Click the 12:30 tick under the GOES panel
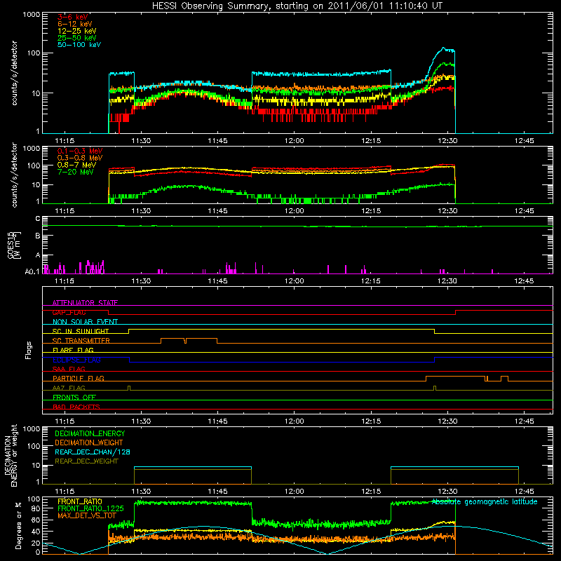Viewport: 561px width, 561px height. pos(447,281)
